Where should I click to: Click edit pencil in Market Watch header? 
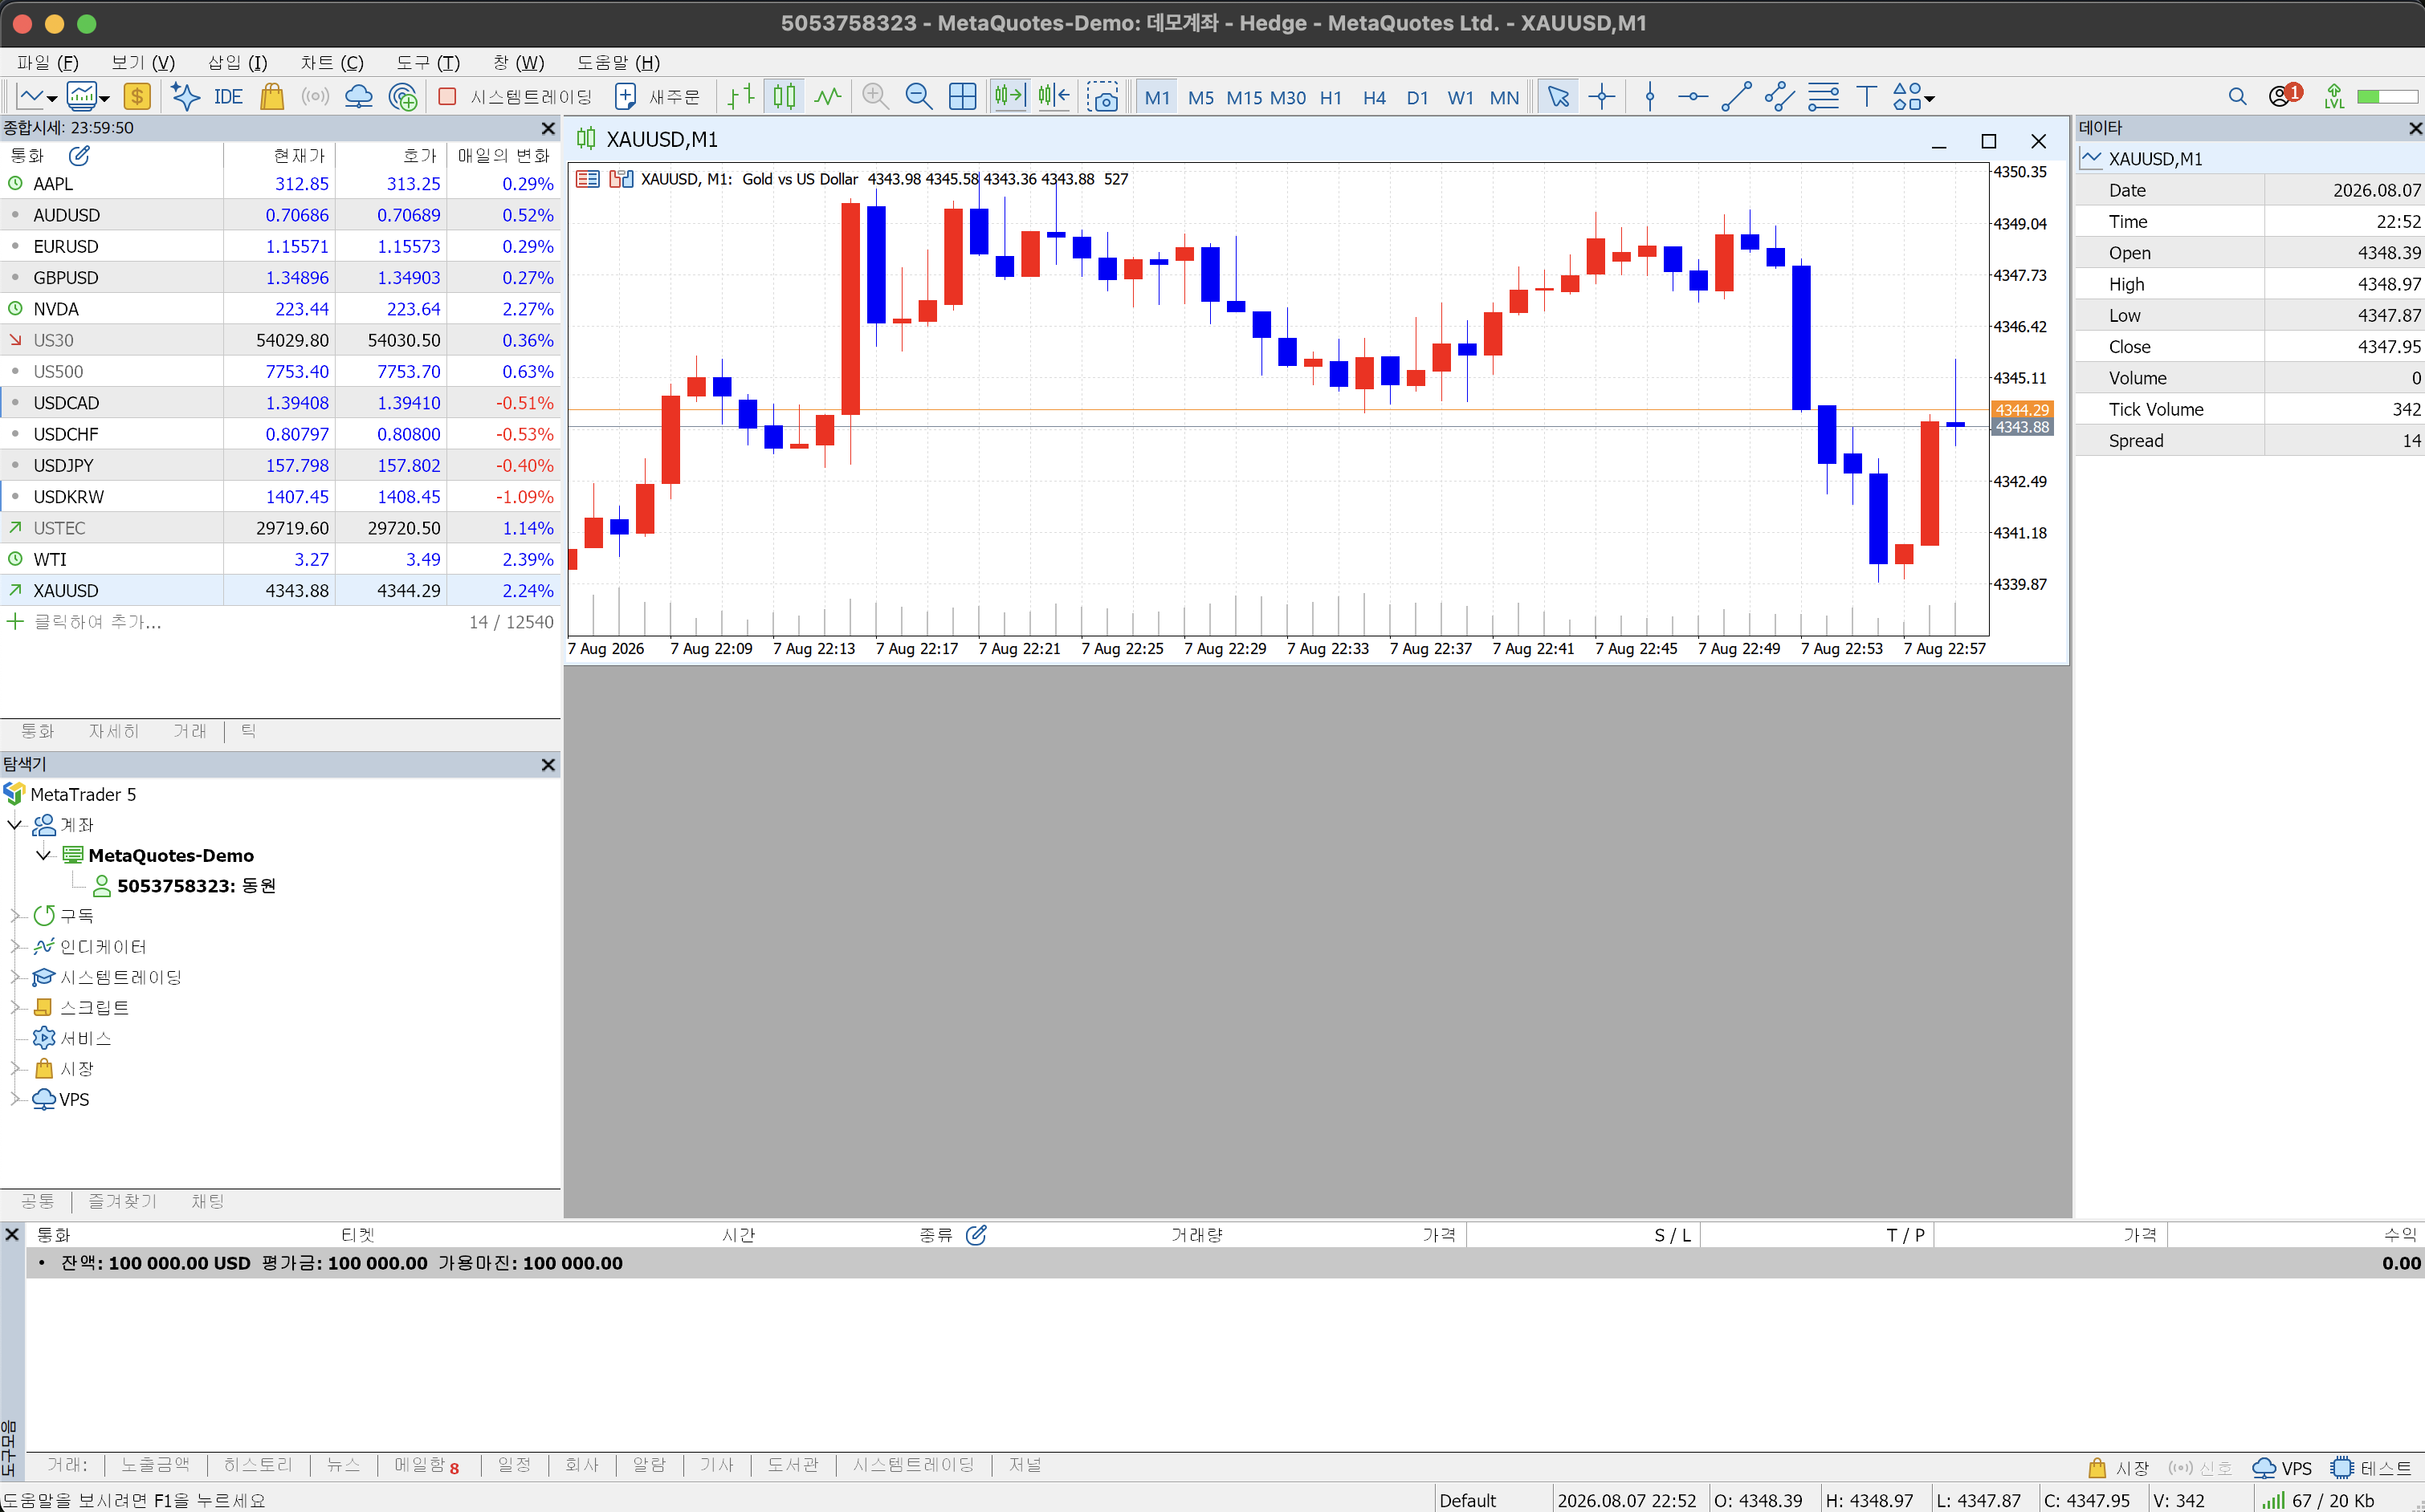point(79,156)
